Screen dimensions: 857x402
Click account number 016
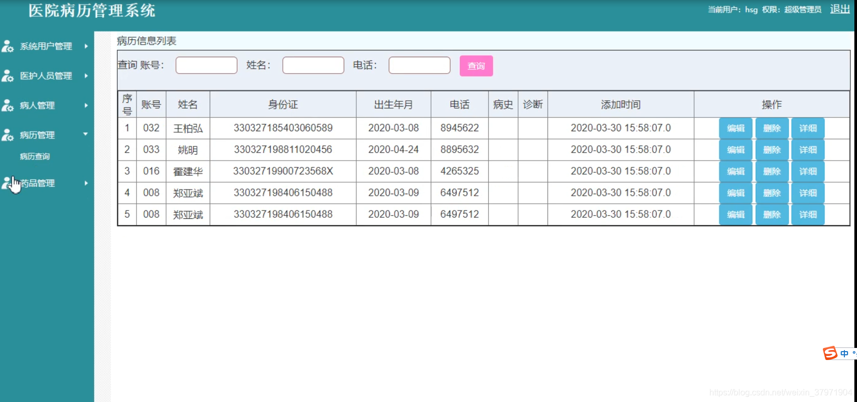click(x=151, y=171)
